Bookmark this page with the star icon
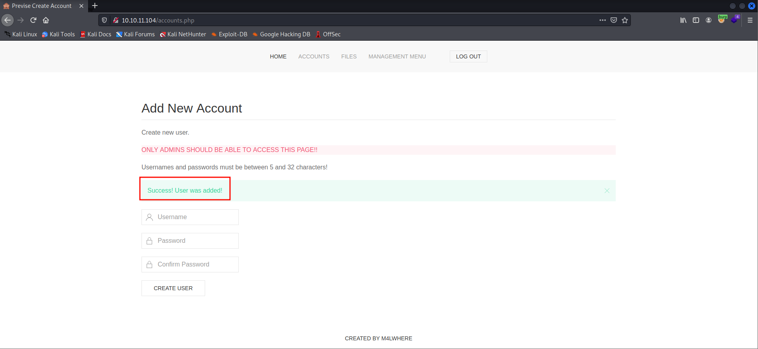 click(625, 20)
